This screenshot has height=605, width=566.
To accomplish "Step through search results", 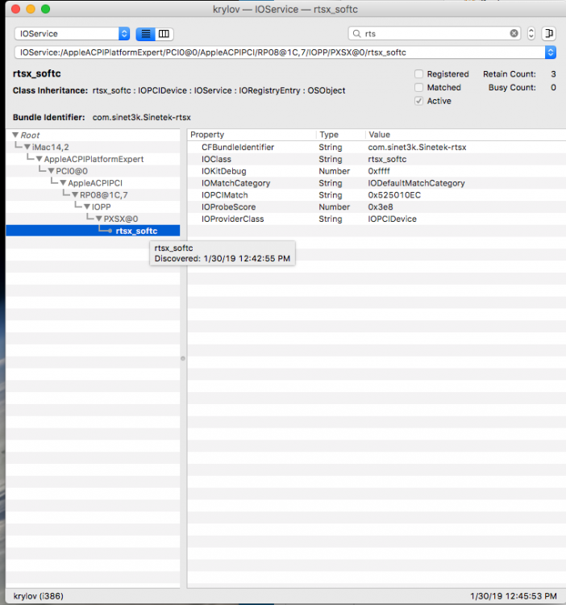I will [x=531, y=34].
